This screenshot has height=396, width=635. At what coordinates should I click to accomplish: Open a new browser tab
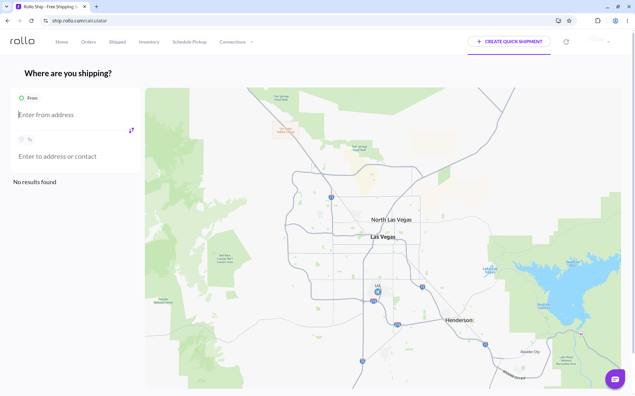point(97,7)
